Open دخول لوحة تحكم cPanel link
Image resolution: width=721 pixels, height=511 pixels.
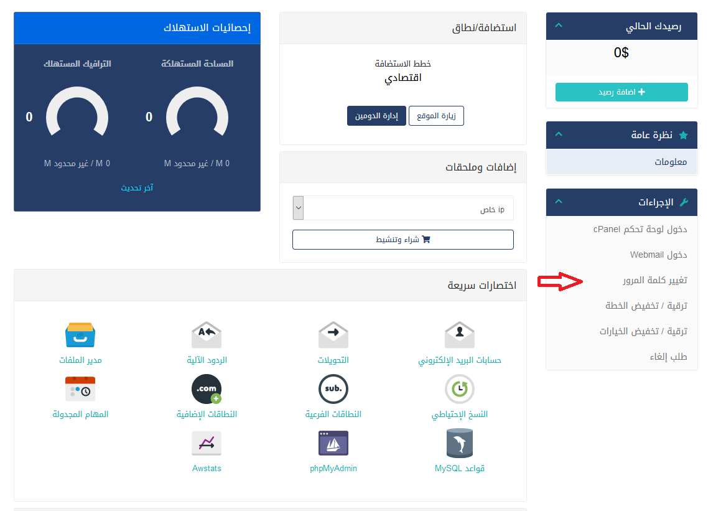click(640, 229)
